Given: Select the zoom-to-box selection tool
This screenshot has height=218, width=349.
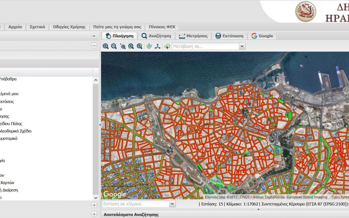Looking at the screenshot, I should (x=123, y=46).
